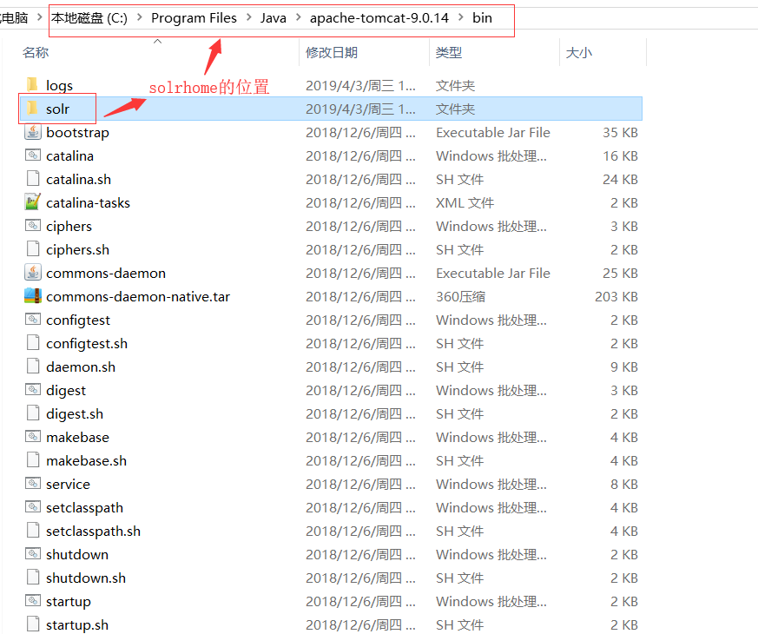
Task: Sort by 修改日期 column header
Action: point(332,52)
